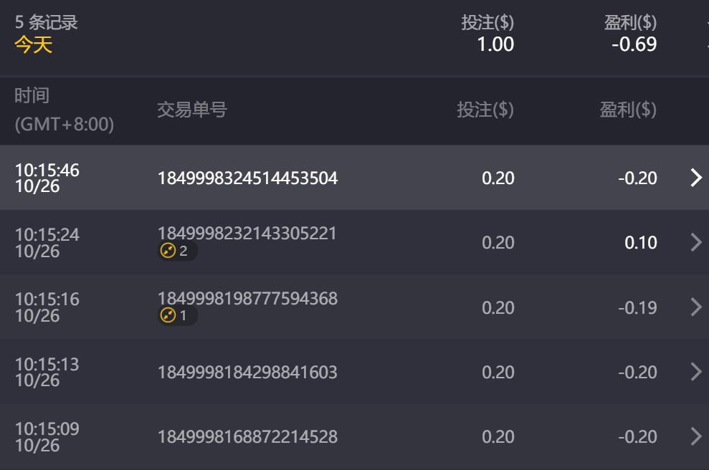709x470 pixels.
Task: Click the 交易单号 column header
Action: [191, 110]
